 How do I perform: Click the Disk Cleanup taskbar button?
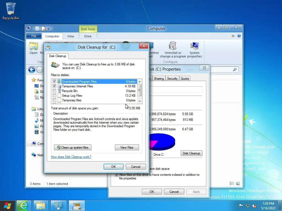click(x=77, y=206)
